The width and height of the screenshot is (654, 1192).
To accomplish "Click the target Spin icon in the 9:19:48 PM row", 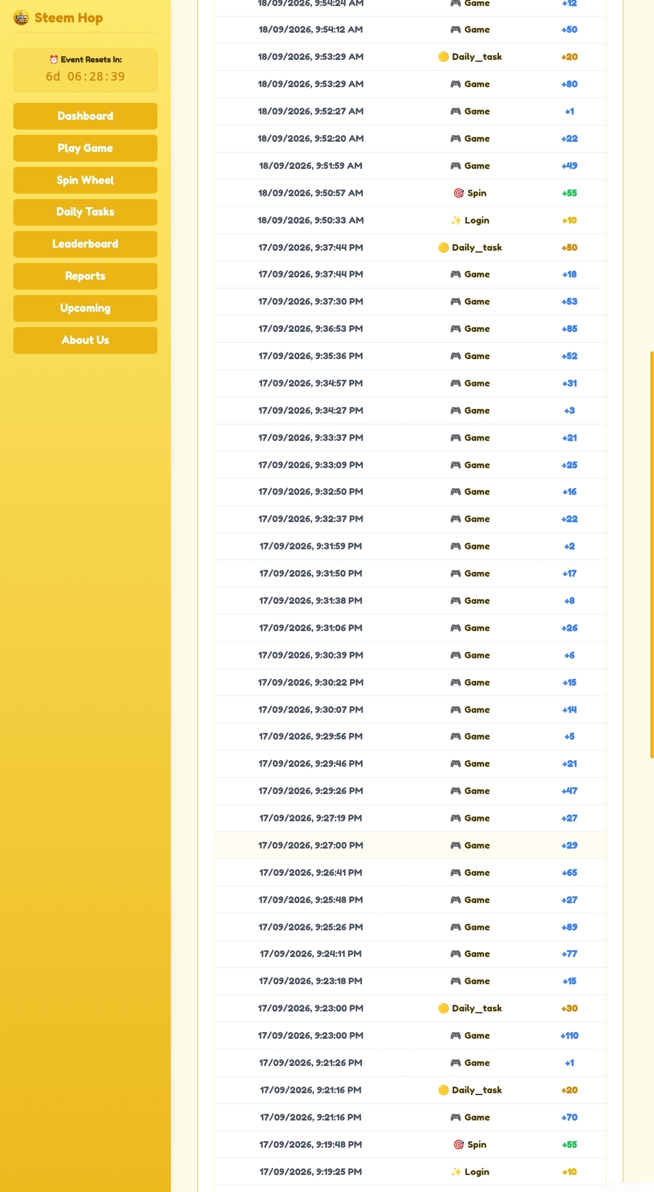I will pyautogui.click(x=458, y=1144).
